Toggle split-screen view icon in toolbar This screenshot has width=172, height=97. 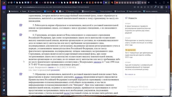point(135,7)
